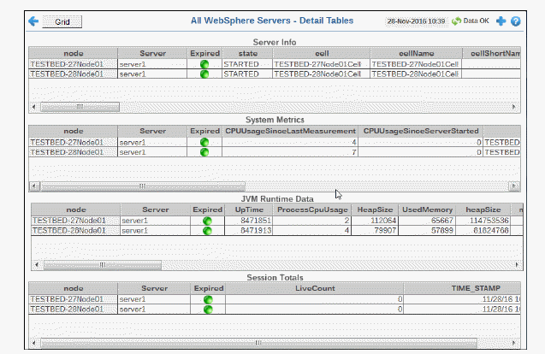Click Server Info right scroll arrow
The width and height of the screenshot is (545, 354).
(x=514, y=107)
